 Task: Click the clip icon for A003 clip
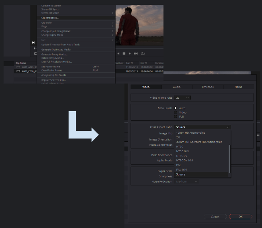pyautogui.click(x=18, y=71)
